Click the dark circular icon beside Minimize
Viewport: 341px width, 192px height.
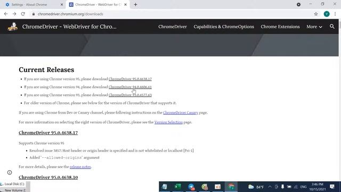point(298,4)
